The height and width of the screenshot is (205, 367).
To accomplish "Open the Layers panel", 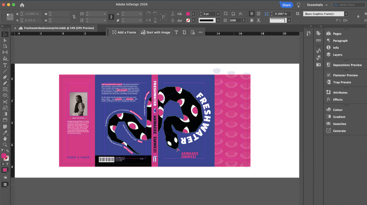I will pos(337,55).
